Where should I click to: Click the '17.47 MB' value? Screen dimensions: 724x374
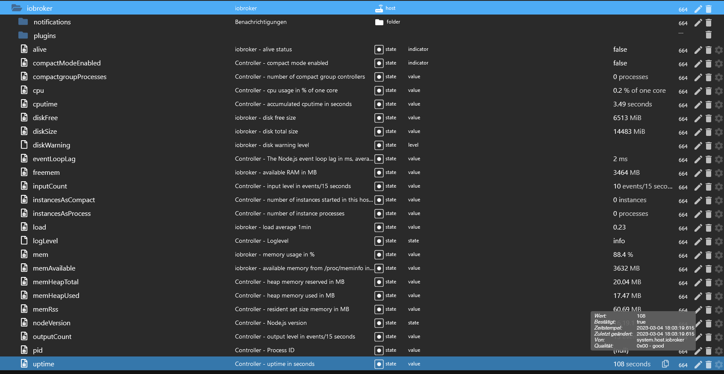(x=627, y=295)
